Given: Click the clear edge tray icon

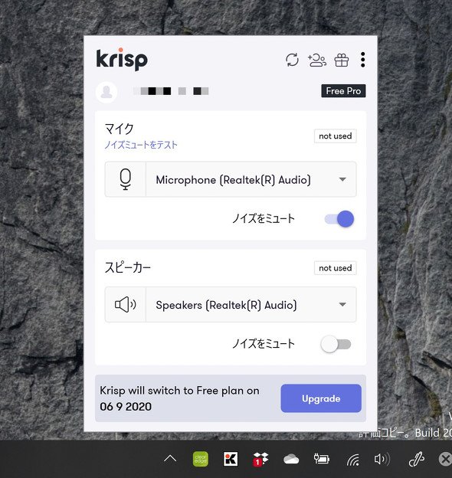Looking at the screenshot, I should tap(200, 459).
